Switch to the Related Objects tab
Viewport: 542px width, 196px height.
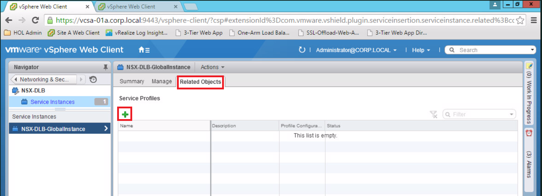[200, 82]
